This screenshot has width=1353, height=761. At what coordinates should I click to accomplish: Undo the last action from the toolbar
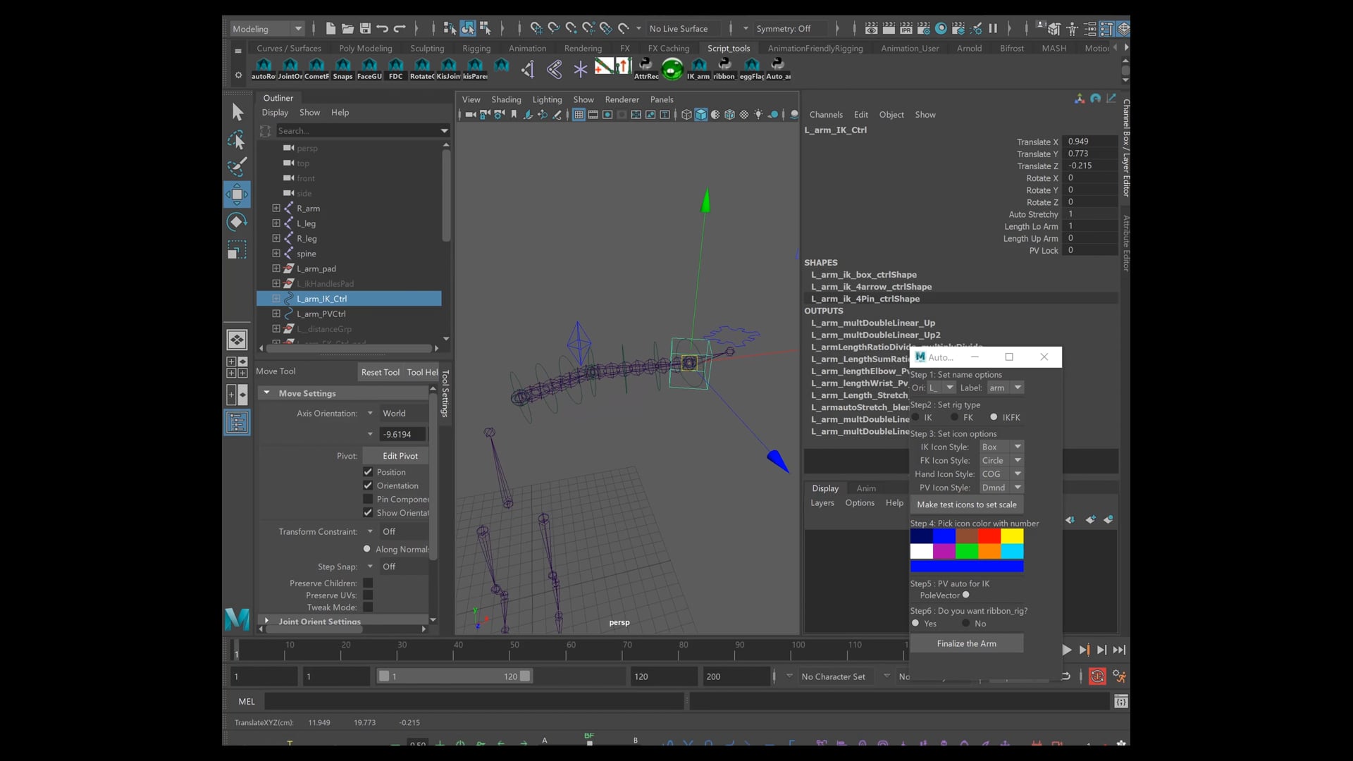pos(382,28)
